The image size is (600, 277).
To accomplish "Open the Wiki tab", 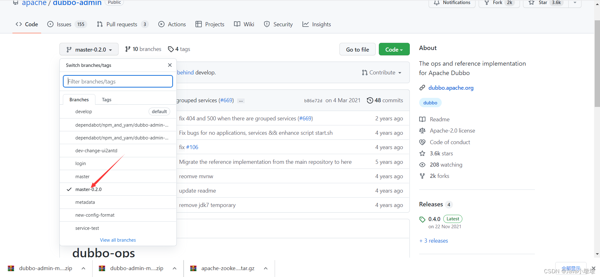I will [244, 24].
